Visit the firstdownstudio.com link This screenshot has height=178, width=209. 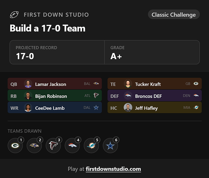point(113,169)
